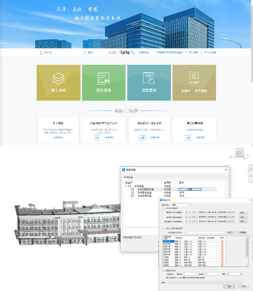The width and height of the screenshot is (253, 291).
Task: Click the down arrow of the table scrollbar
Action: click(x=247, y=265)
